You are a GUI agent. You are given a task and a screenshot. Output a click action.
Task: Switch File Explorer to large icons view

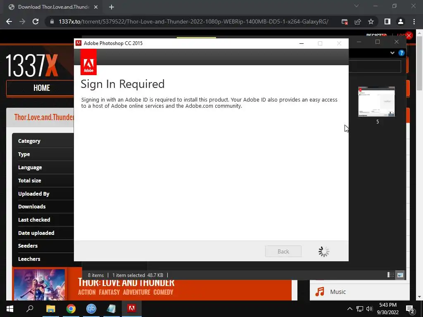coord(400,274)
